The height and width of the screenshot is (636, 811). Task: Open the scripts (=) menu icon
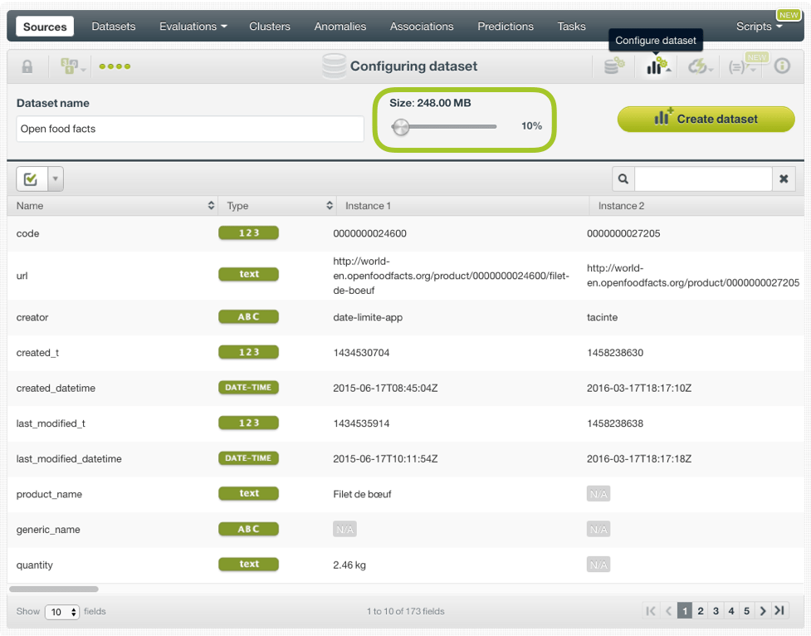coord(740,66)
